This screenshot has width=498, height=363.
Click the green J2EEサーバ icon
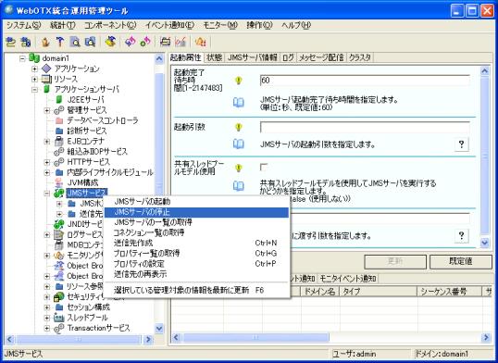click(x=58, y=99)
